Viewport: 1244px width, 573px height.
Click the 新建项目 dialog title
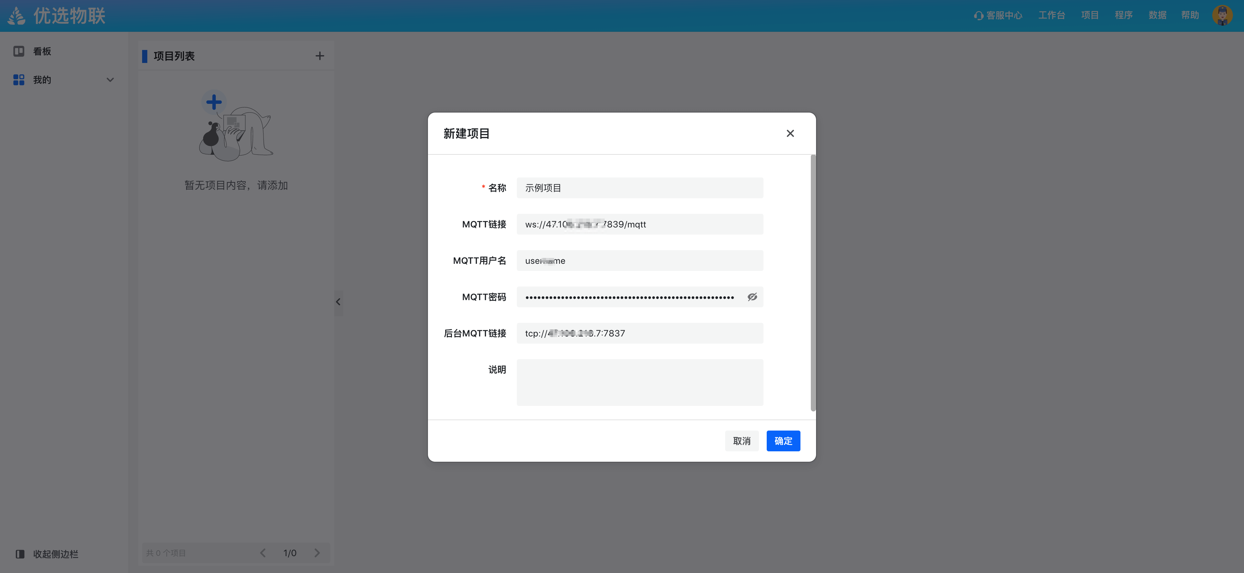467,133
